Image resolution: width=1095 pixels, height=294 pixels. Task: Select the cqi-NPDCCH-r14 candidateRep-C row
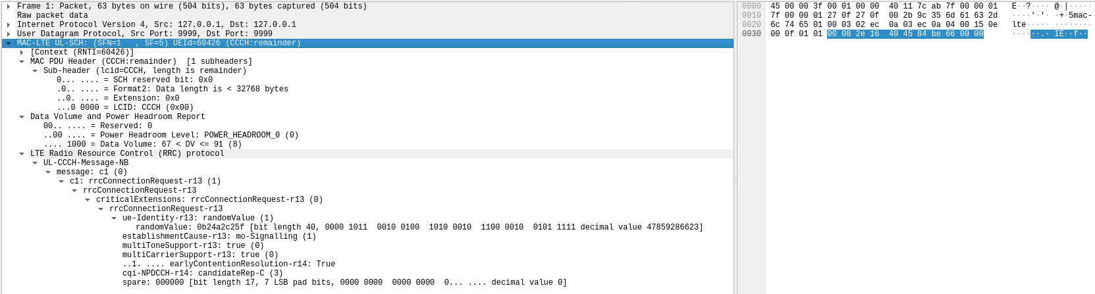click(202, 273)
